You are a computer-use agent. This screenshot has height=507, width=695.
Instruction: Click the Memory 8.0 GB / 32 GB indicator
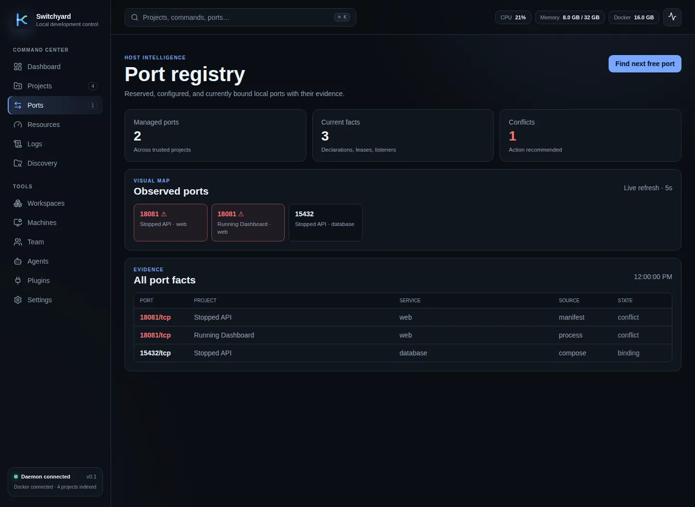click(570, 17)
